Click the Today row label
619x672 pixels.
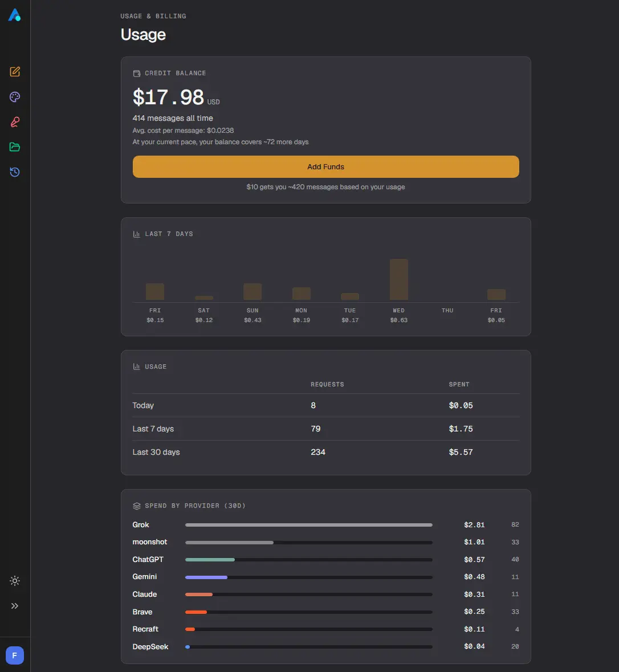[x=143, y=405]
